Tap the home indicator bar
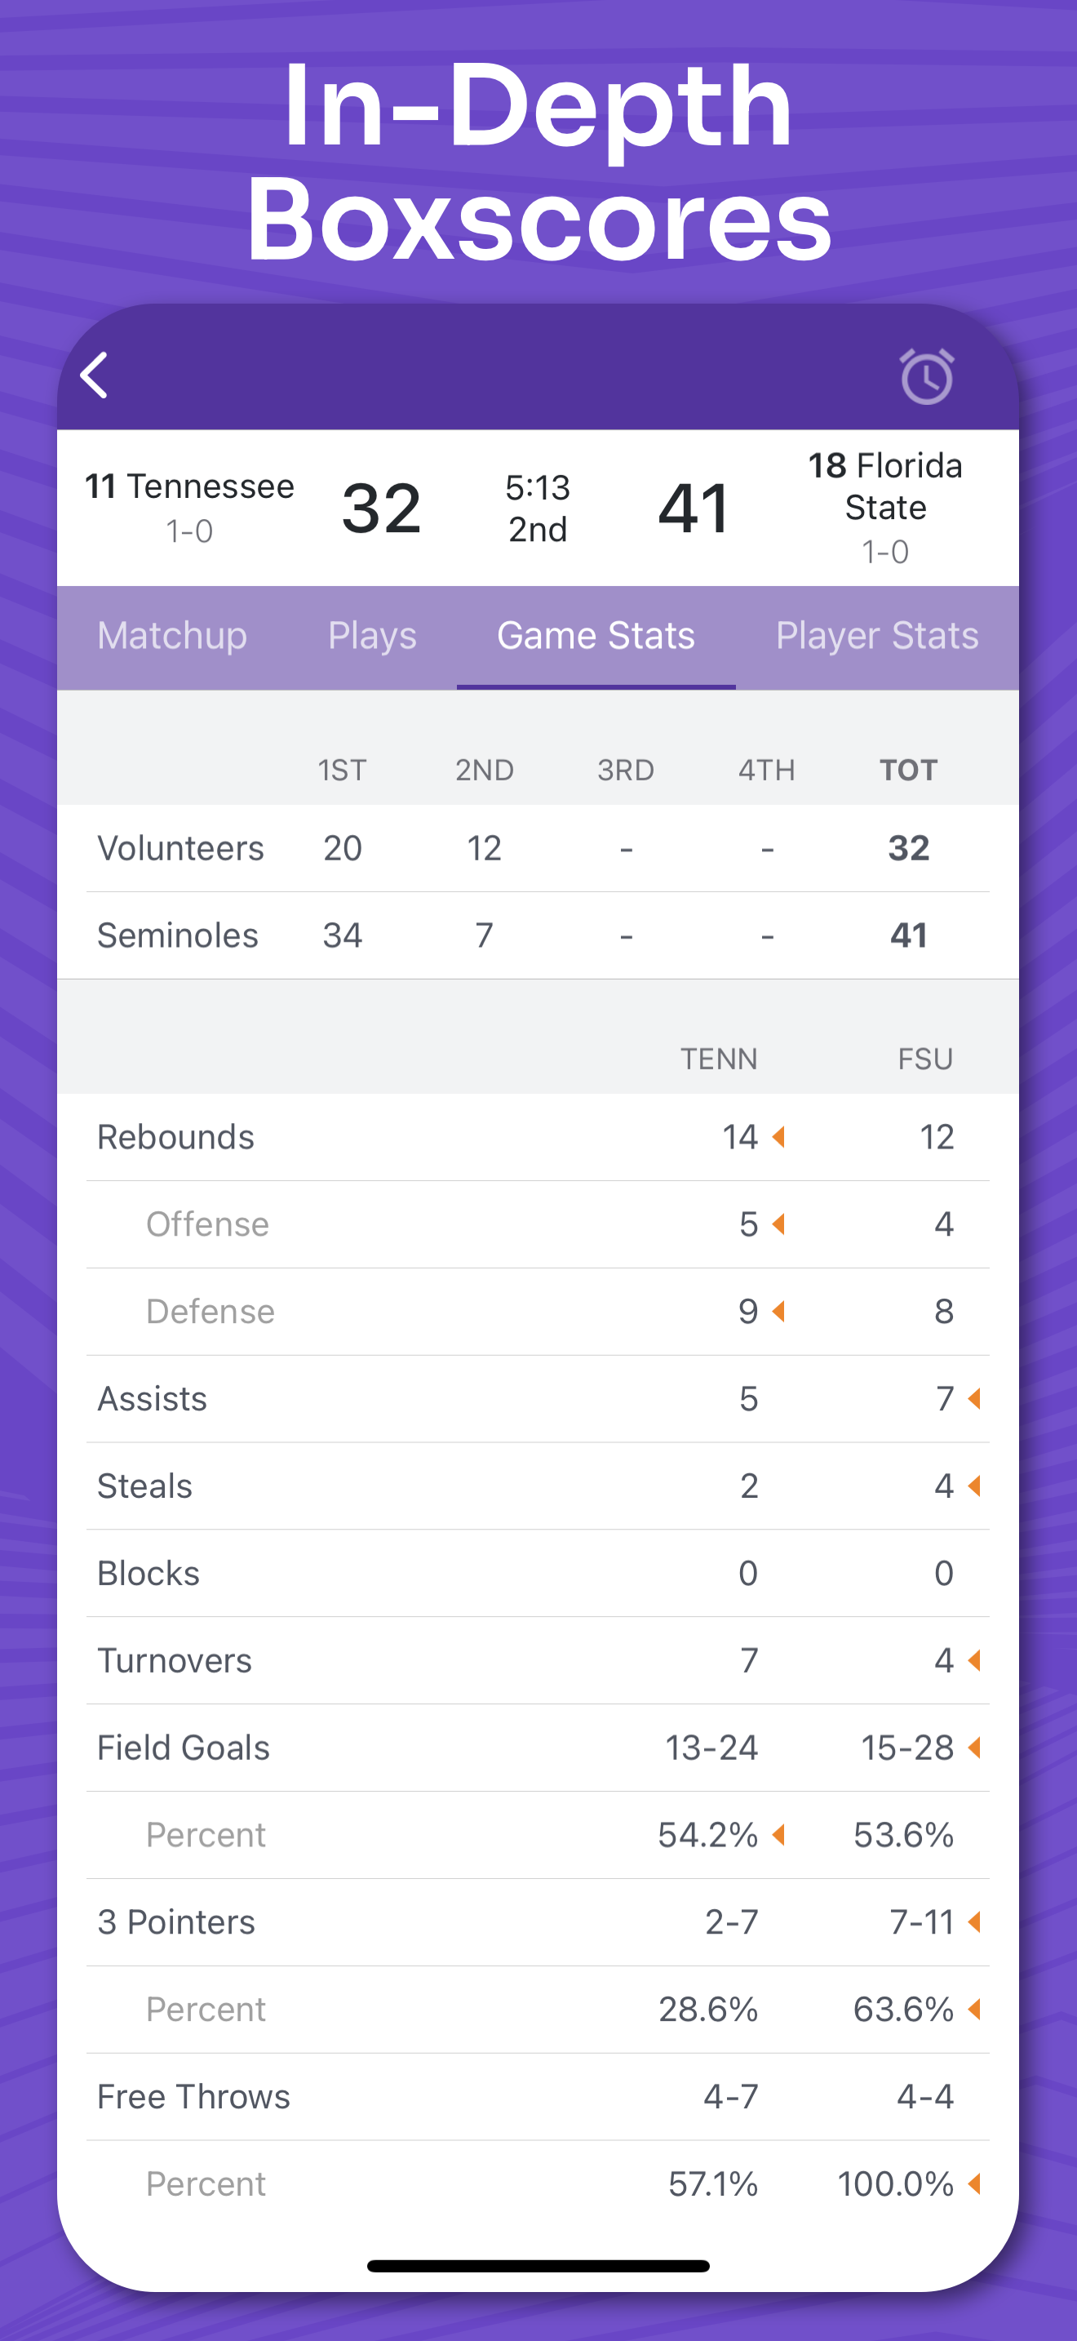Viewport: 1077px width, 2341px height. point(538,2266)
